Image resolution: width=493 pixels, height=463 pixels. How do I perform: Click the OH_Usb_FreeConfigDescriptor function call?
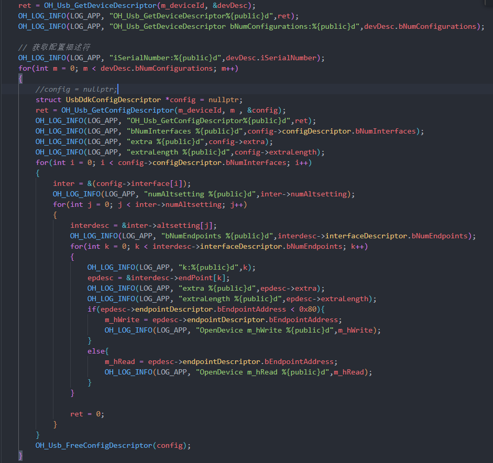coord(93,445)
